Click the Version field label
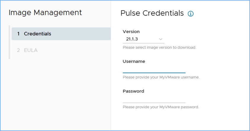 131,32
